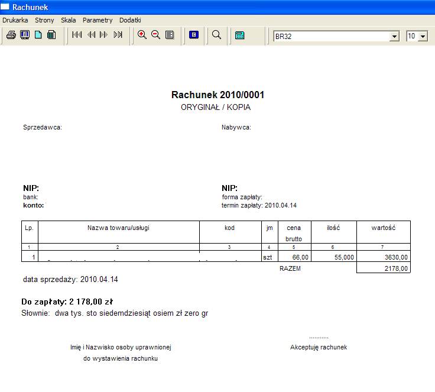Click the blank page icon in the toolbar

point(38,35)
